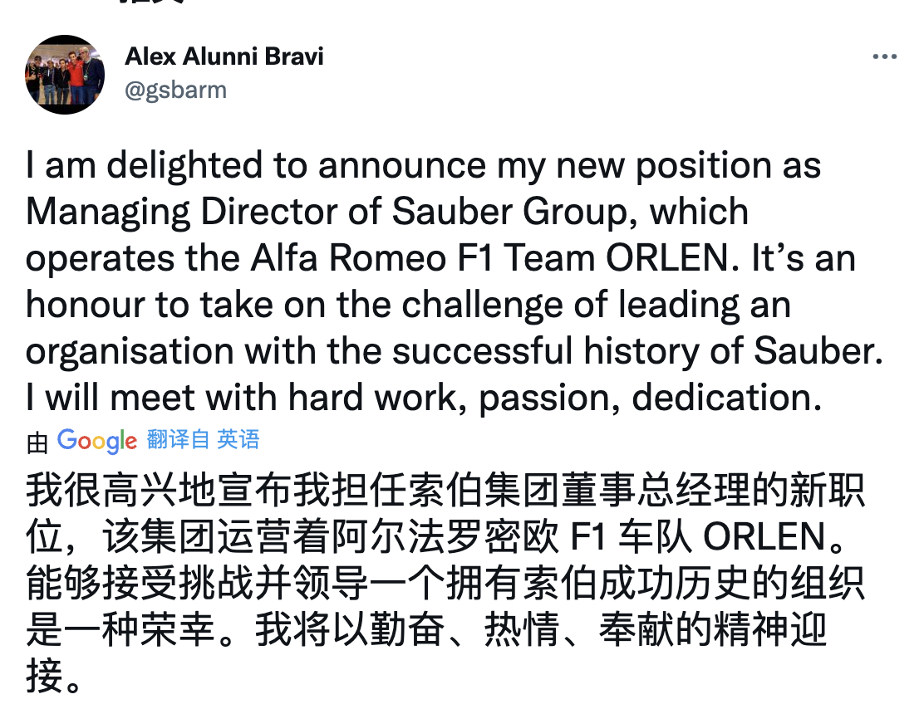Image resolution: width=924 pixels, height=709 pixels.
Task: Open the three-dot more options menu
Action: click(x=884, y=57)
